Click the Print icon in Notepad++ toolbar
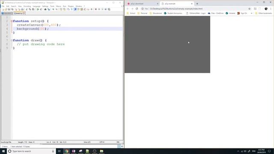 click(22, 9)
